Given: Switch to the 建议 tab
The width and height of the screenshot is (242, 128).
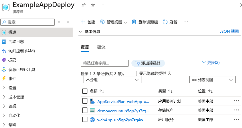Looking at the screenshot, I should point(101,47).
